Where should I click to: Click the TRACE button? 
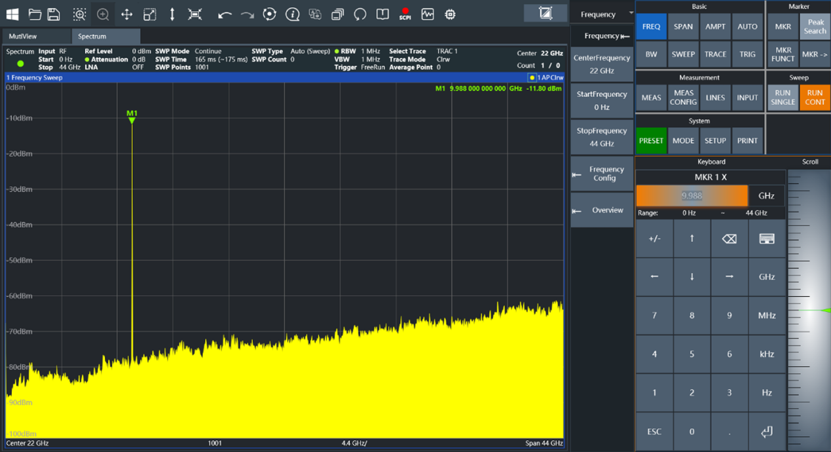[x=715, y=54]
